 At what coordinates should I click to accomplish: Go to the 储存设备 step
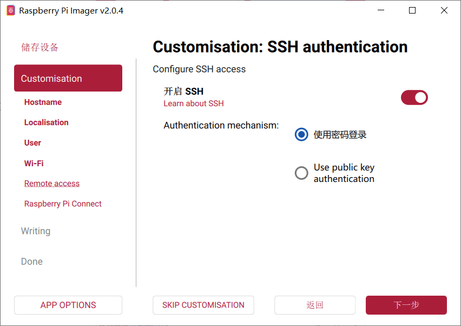pos(39,47)
